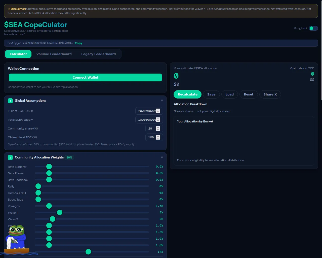Collapse the Global Assumptions section arrow
Screen dimensions: 322x258
162,101
